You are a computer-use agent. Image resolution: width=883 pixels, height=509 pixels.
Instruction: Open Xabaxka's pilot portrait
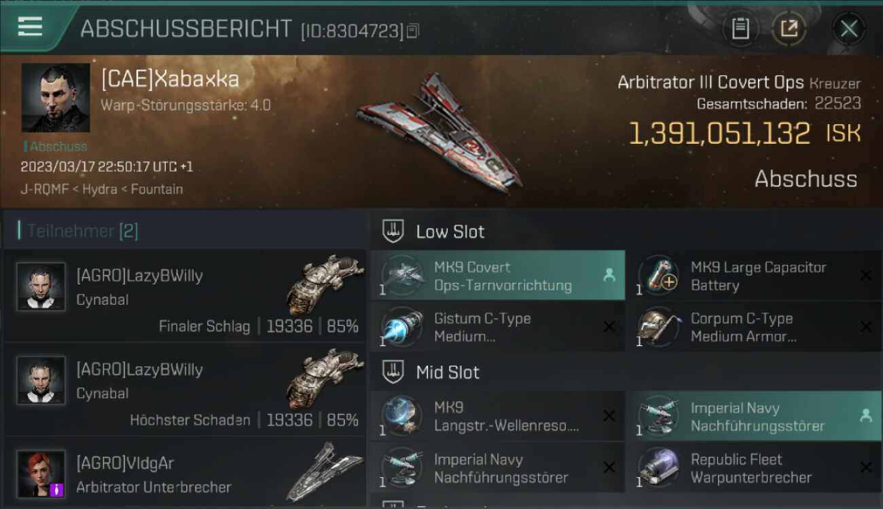coord(56,98)
